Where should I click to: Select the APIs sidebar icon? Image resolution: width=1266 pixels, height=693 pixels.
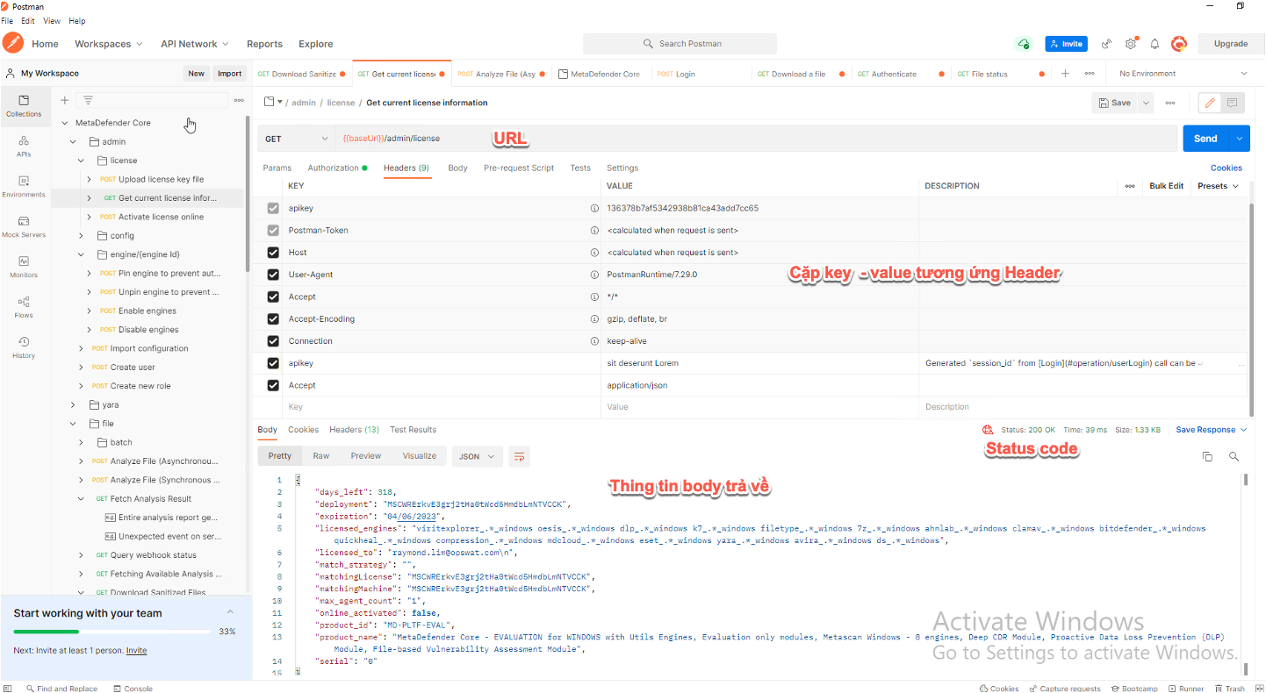coord(24,146)
